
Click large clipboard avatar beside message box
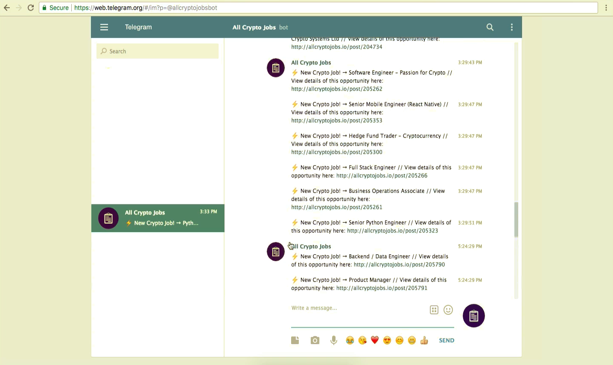pyautogui.click(x=474, y=316)
